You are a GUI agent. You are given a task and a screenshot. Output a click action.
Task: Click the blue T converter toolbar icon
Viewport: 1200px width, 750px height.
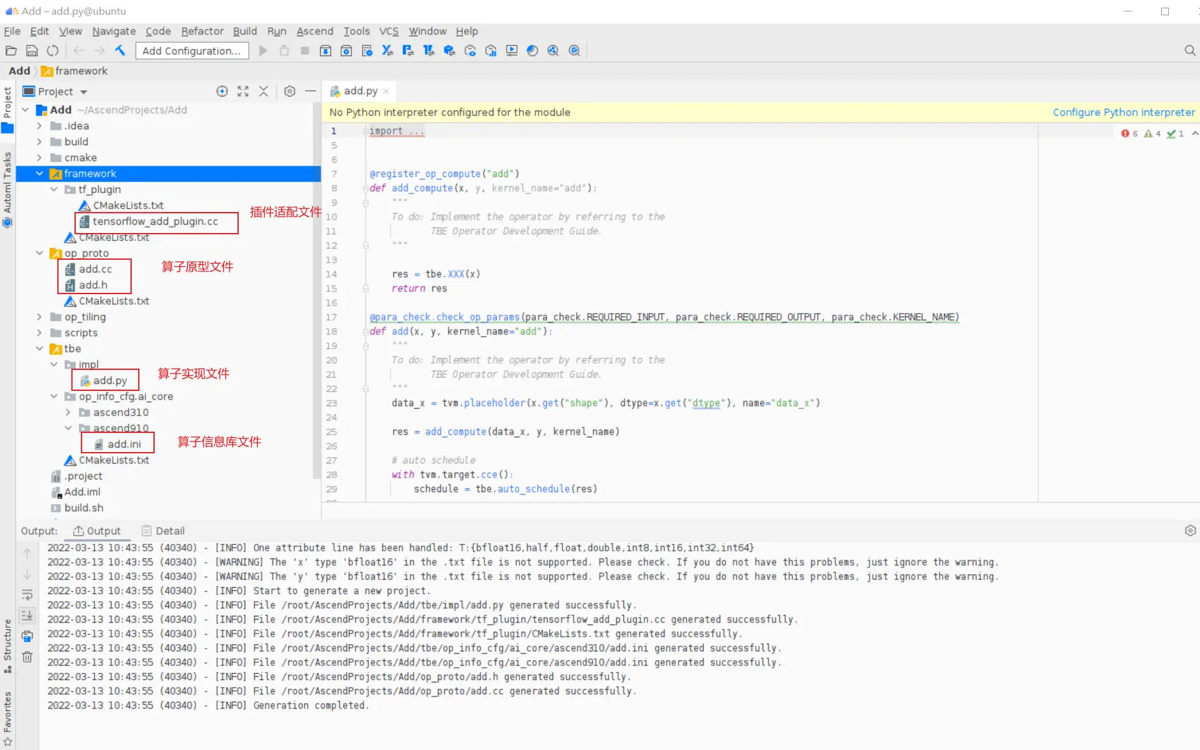(428, 51)
